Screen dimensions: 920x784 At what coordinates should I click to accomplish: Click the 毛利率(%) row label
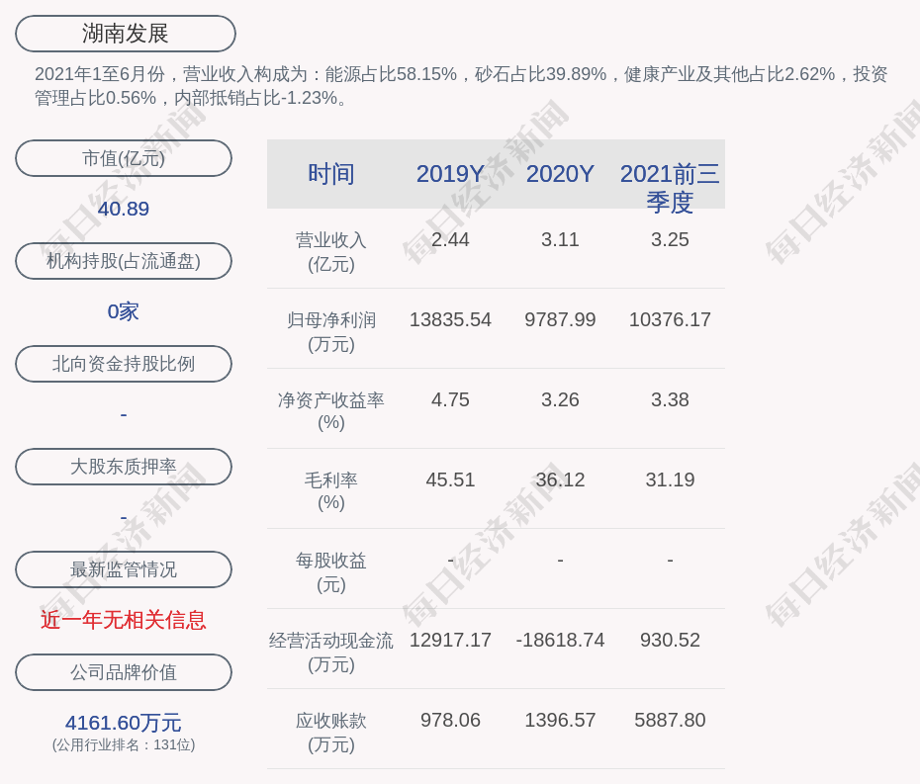pyautogui.click(x=331, y=491)
